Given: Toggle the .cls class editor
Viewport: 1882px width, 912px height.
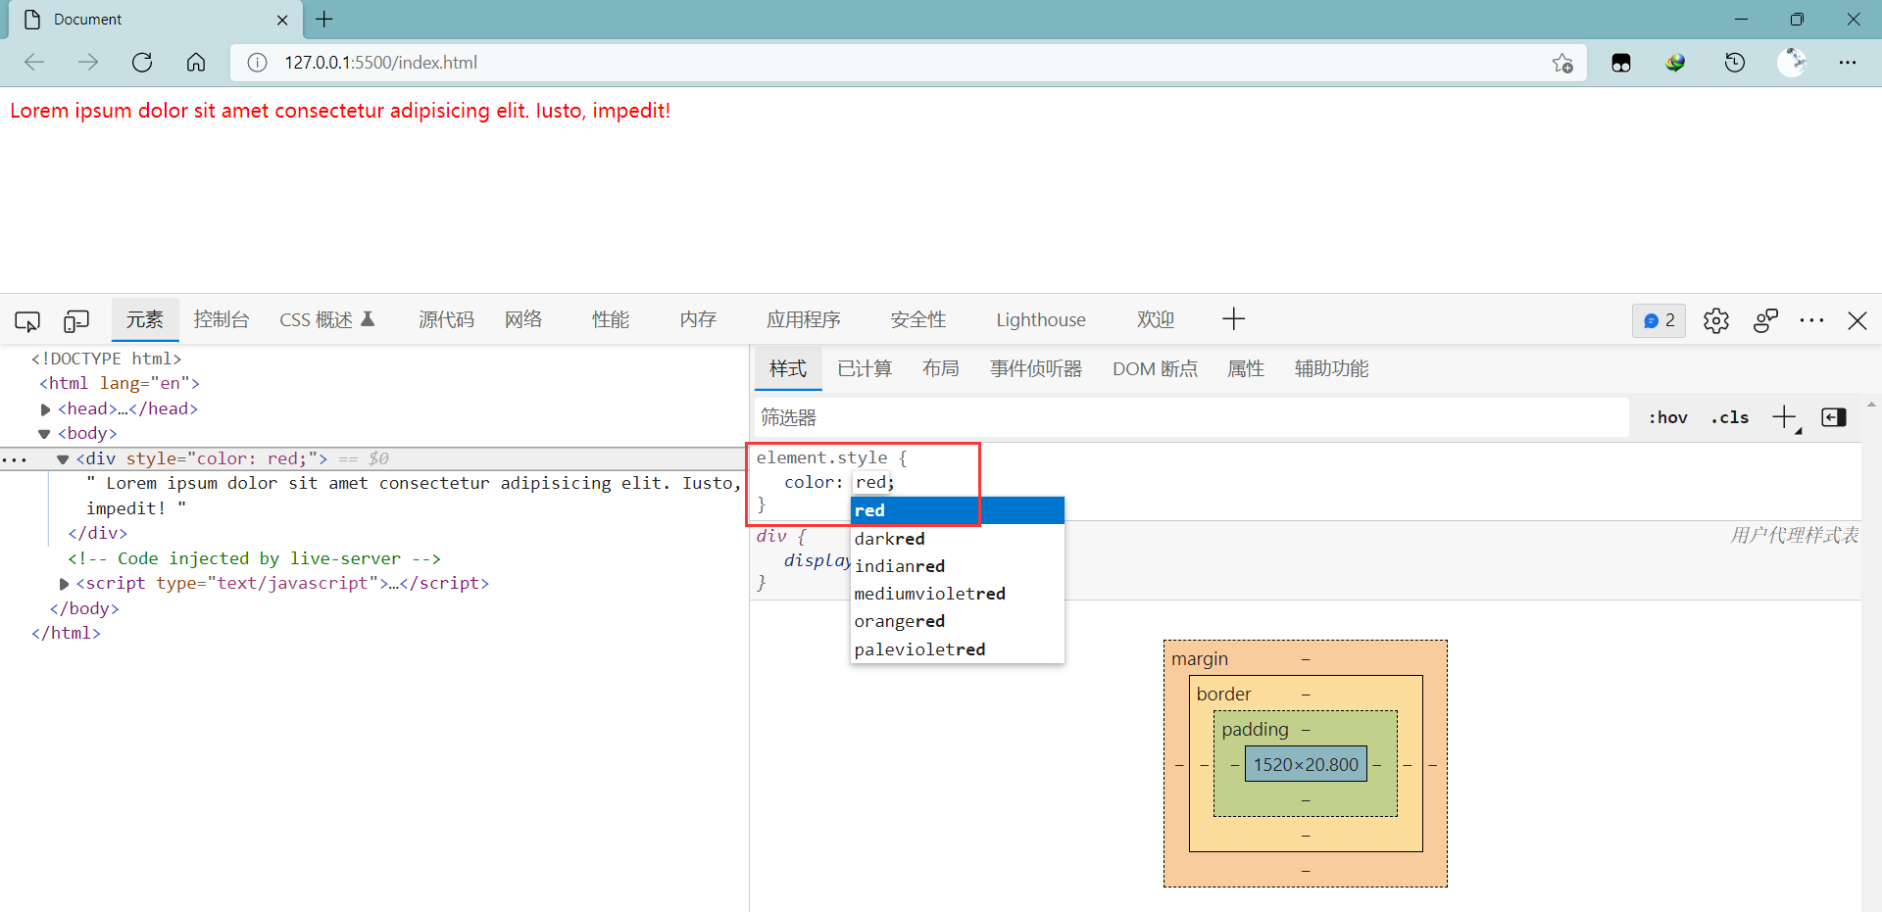Looking at the screenshot, I should click(1730, 418).
